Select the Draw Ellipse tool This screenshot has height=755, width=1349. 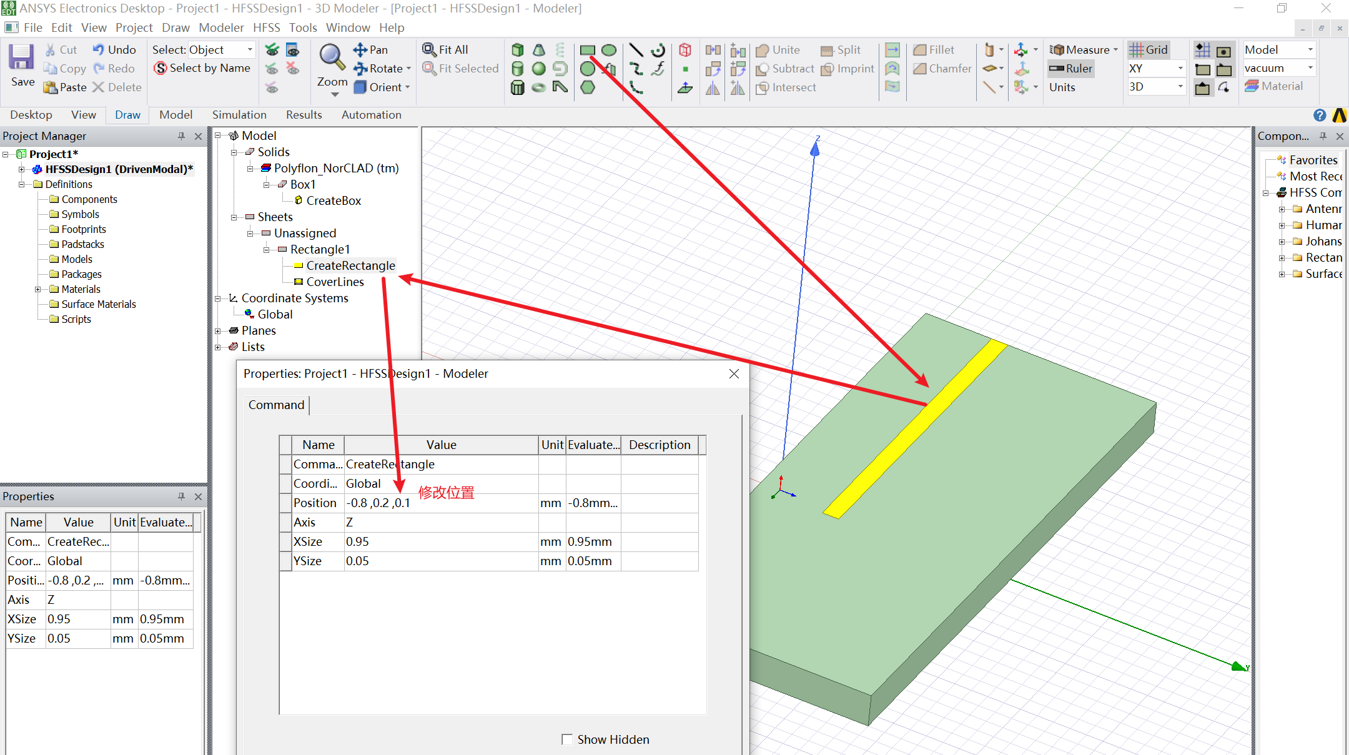coord(609,50)
